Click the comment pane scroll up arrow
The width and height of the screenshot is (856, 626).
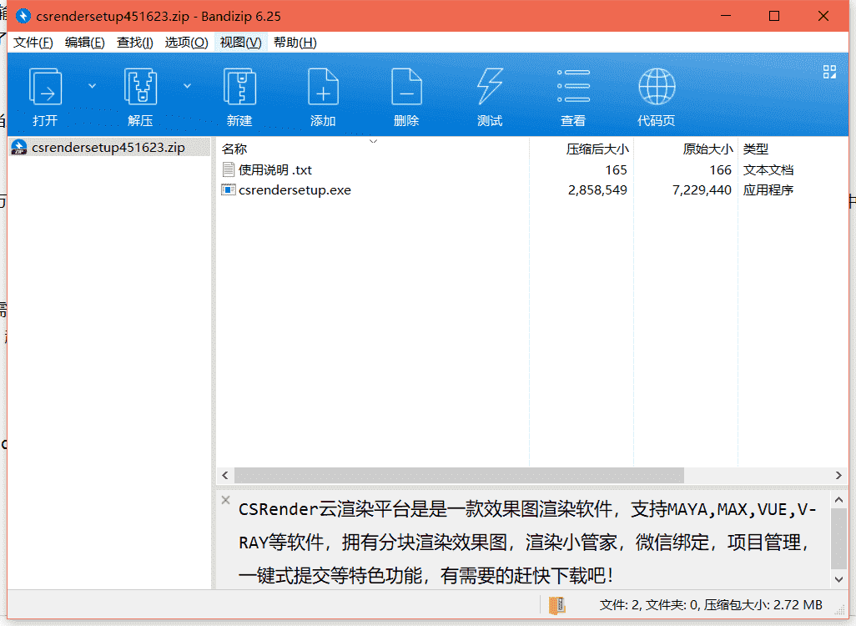pos(838,500)
